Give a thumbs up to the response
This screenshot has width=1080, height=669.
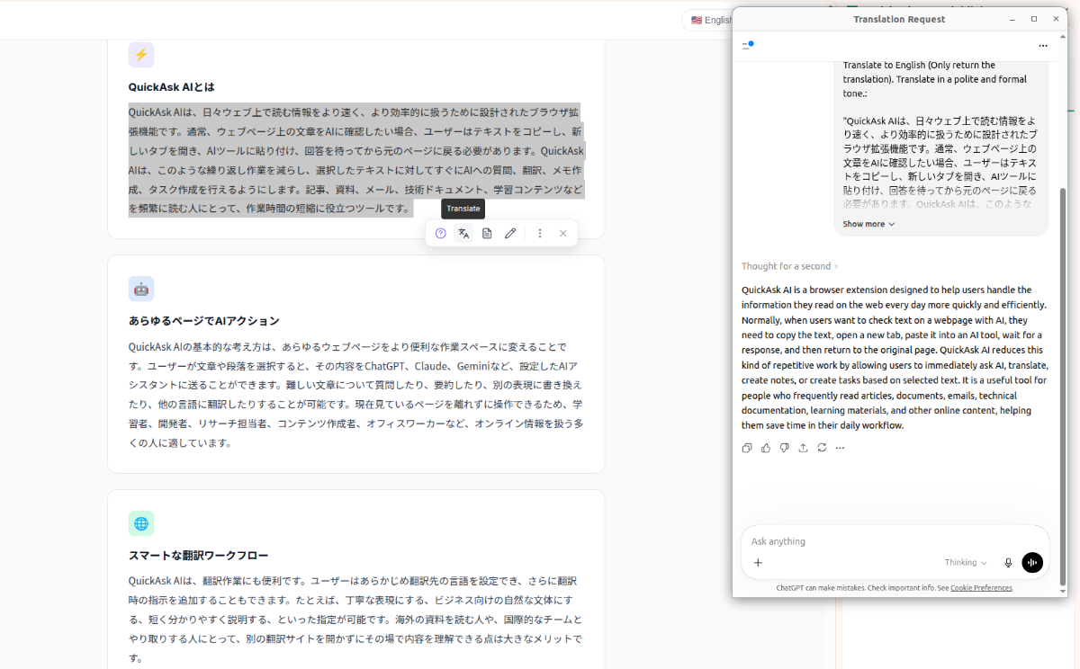766,448
